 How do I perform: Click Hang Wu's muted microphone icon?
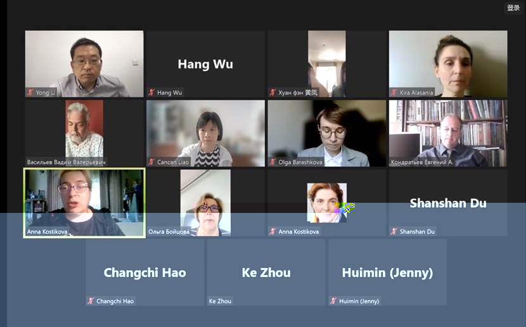(x=151, y=93)
